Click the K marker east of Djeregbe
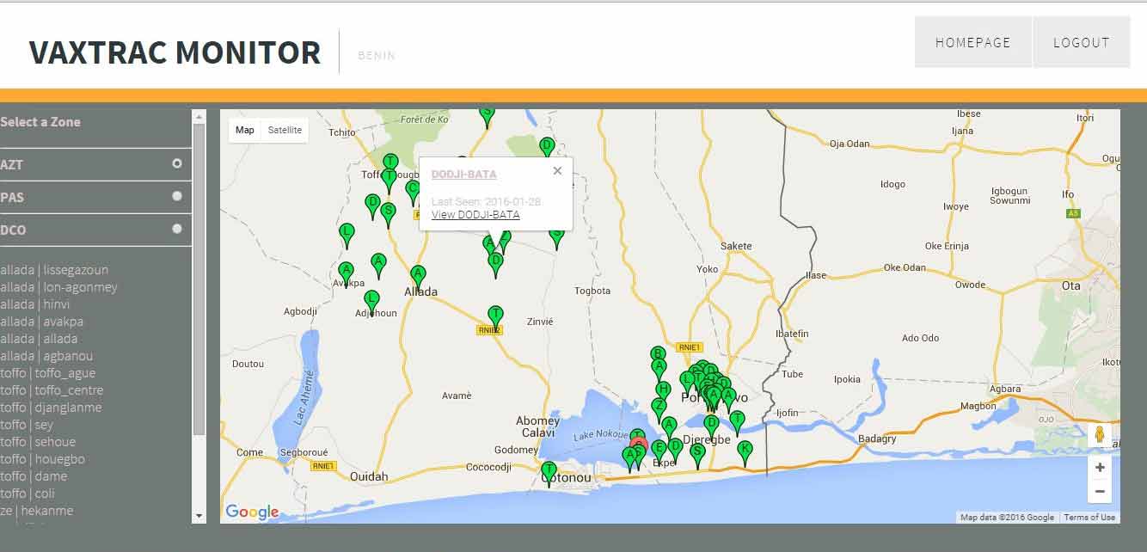The height and width of the screenshot is (552, 1147). tap(745, 451)
